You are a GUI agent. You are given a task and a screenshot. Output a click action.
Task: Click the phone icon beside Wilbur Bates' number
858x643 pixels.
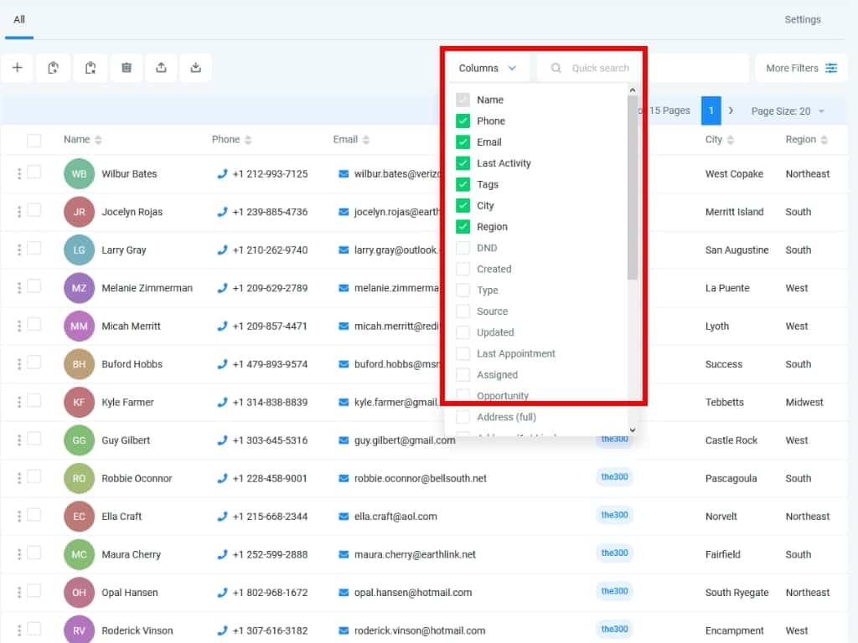[222, 174]
